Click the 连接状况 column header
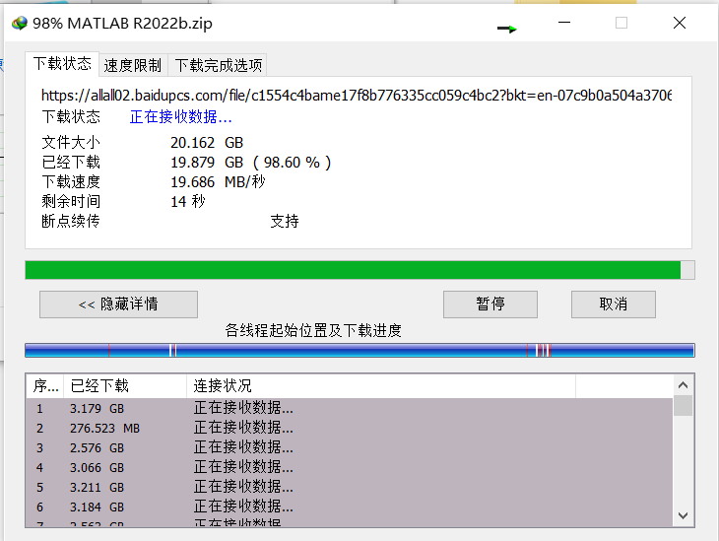The height and width of the screenshot is (541, 719). (x=381, y=386)
